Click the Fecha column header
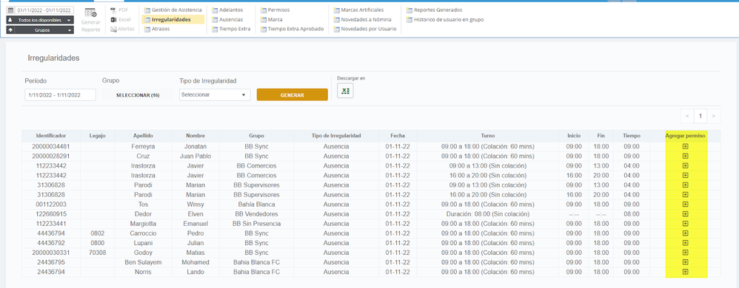The width and height of the screenshot is (739, 288). point(398,136)
